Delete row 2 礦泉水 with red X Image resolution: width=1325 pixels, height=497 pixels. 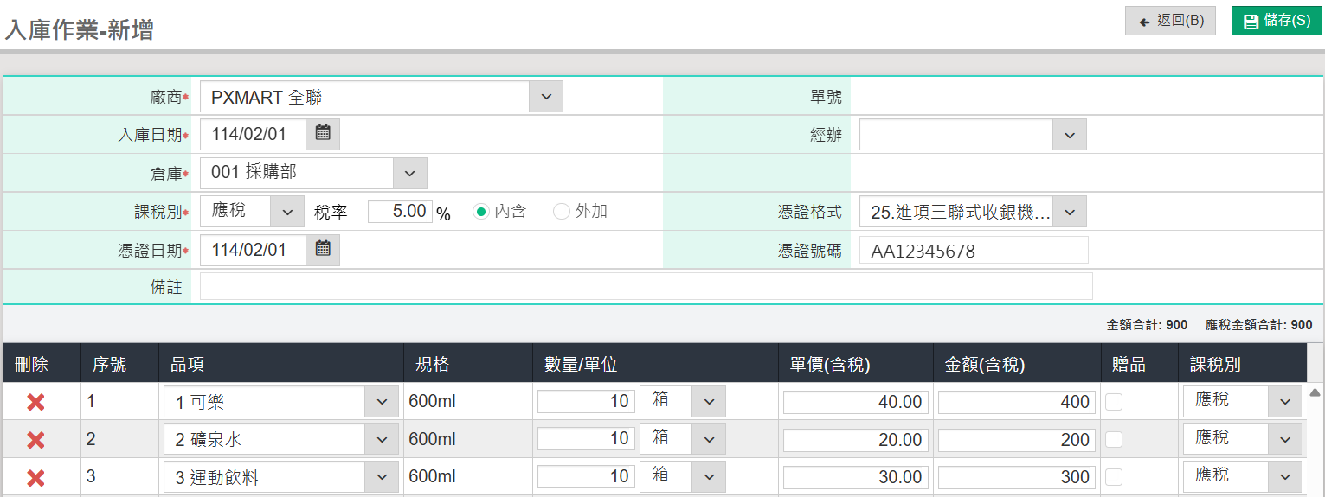point(35,440)
